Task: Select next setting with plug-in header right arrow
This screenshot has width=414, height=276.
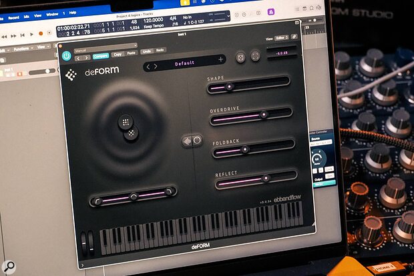Action: [x=86, y=58]
